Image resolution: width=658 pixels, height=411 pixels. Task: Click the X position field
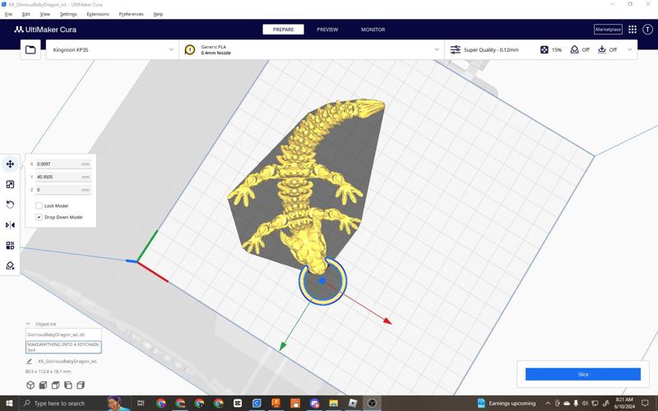pyautogui.click(x=63, y=164)
